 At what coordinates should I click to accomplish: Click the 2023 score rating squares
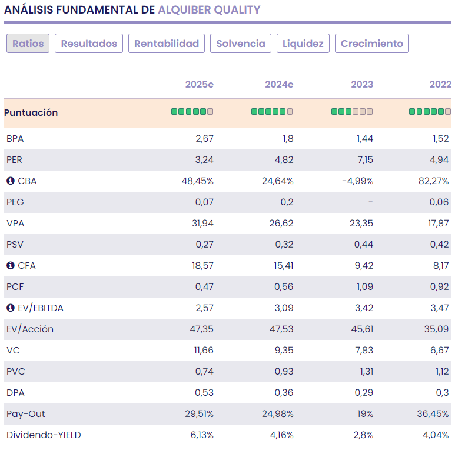[352, 112]
